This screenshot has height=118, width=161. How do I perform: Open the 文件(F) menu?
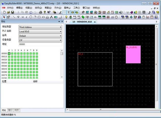click(x=10, y=8)
